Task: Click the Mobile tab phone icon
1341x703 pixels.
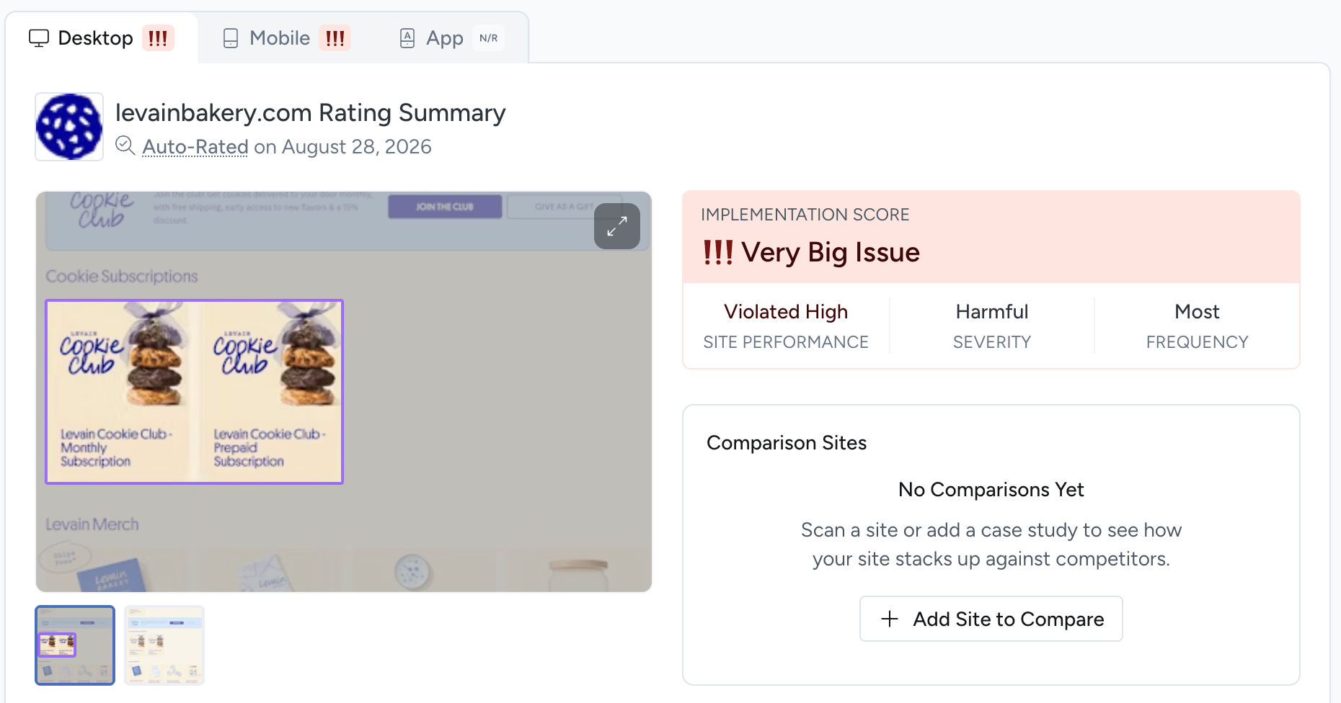Action: [231, 38]
